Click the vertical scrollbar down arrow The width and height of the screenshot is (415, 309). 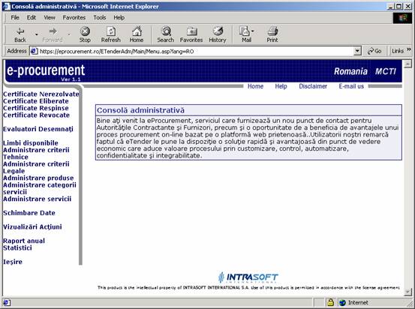407,292
